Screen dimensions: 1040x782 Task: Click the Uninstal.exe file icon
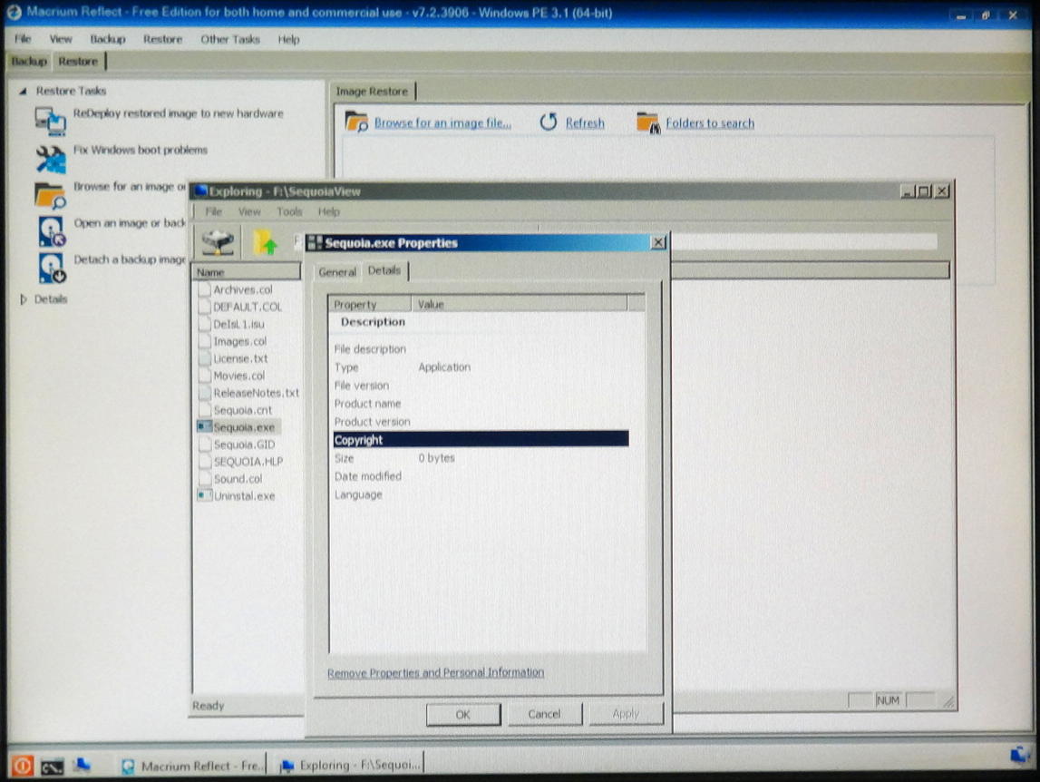click(205, 495)
